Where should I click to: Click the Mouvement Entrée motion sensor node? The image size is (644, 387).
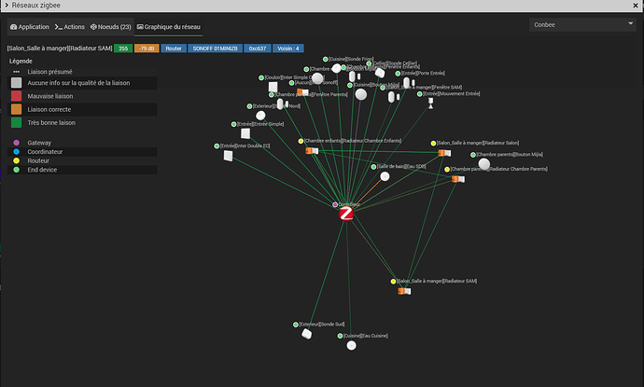click(430, 103)
